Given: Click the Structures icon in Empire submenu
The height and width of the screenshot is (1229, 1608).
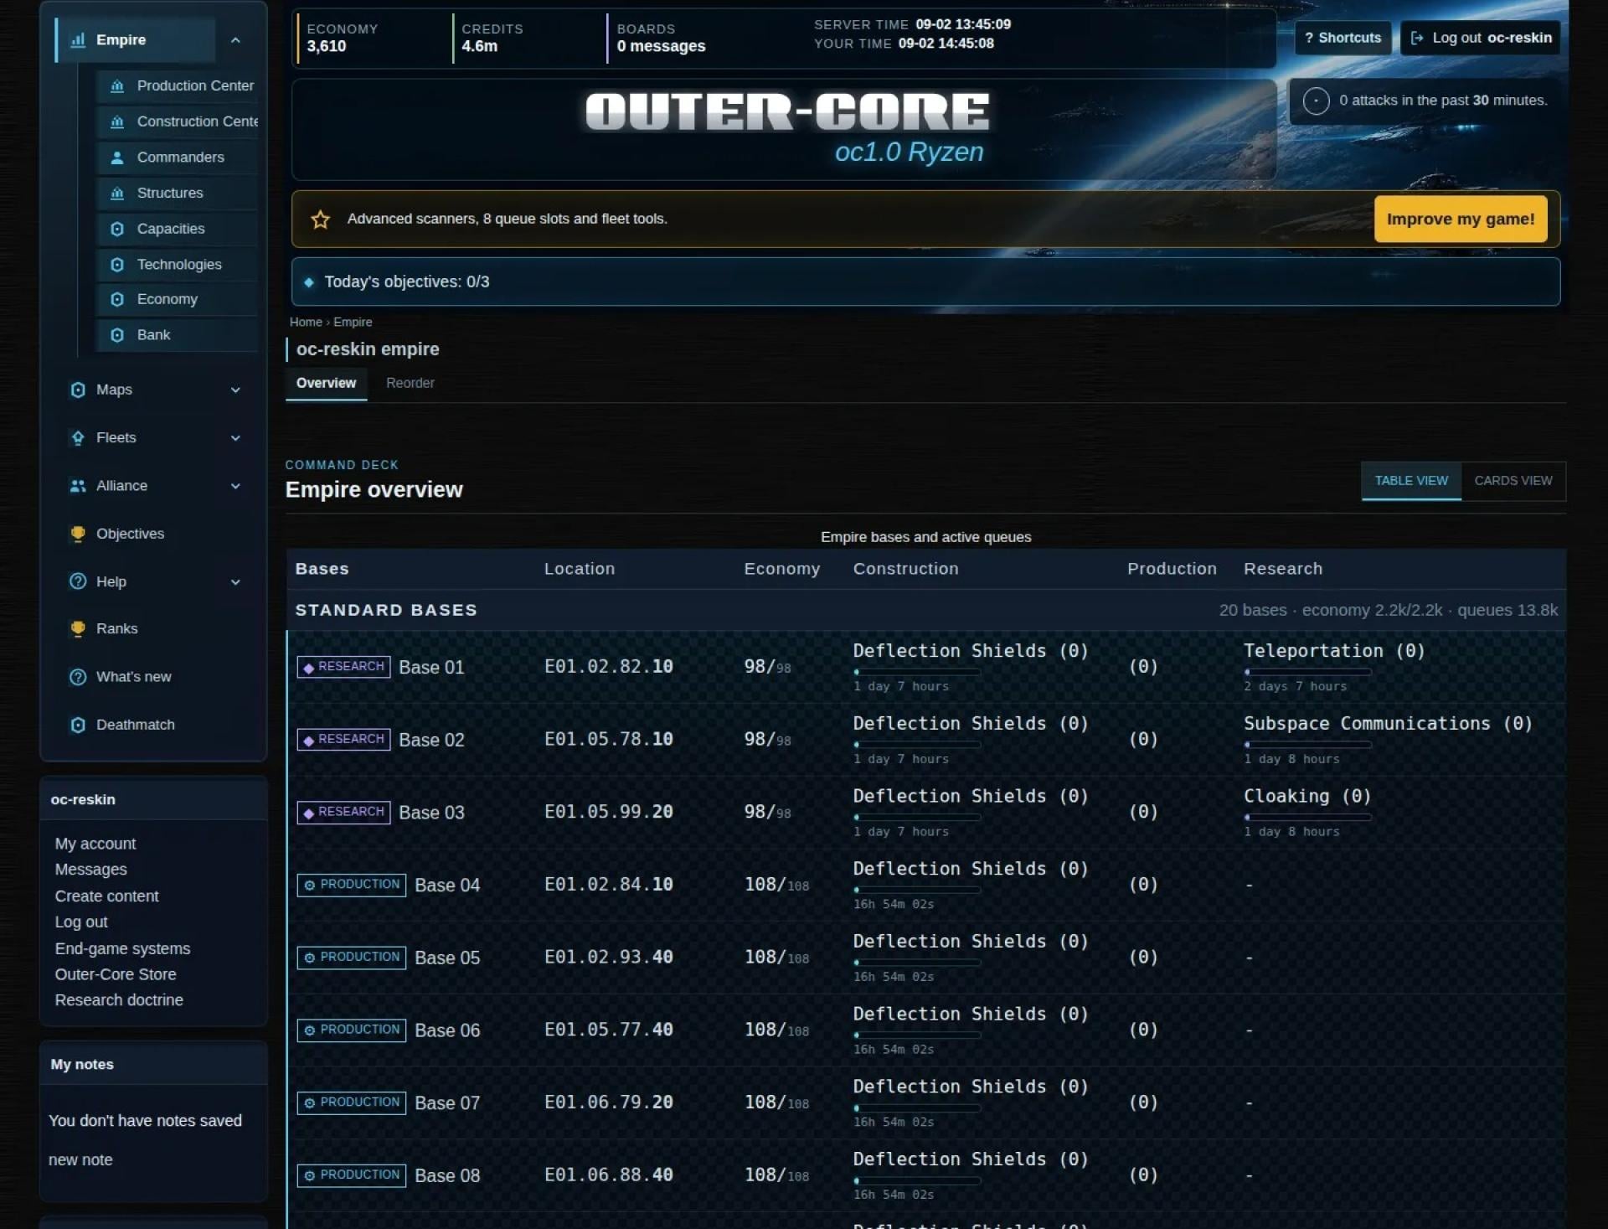Looking at the screenshot, I should coord(117,194).
